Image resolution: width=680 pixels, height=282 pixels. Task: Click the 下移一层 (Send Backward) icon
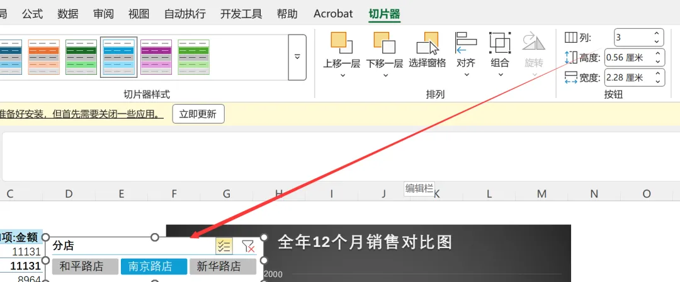pyautogui.click(x=385, y=43)
